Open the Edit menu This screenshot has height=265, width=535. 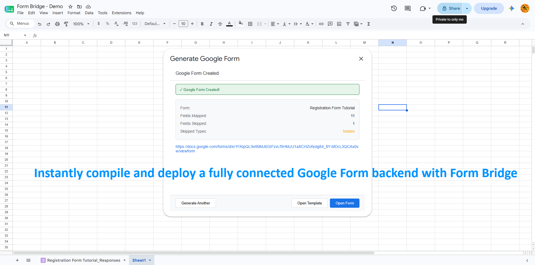(x=31, y=13)
